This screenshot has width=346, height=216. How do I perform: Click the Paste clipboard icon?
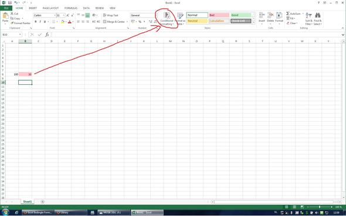tap(5, 16)
